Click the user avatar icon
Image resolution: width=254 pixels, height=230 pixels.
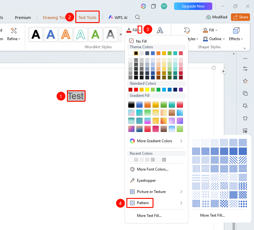[164, 6]
